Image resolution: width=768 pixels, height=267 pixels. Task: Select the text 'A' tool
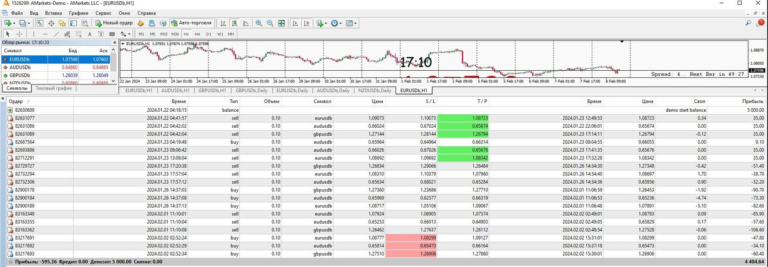(x=89, y=34)
